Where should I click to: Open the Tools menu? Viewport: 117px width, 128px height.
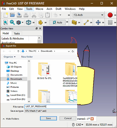pos(29,9)
